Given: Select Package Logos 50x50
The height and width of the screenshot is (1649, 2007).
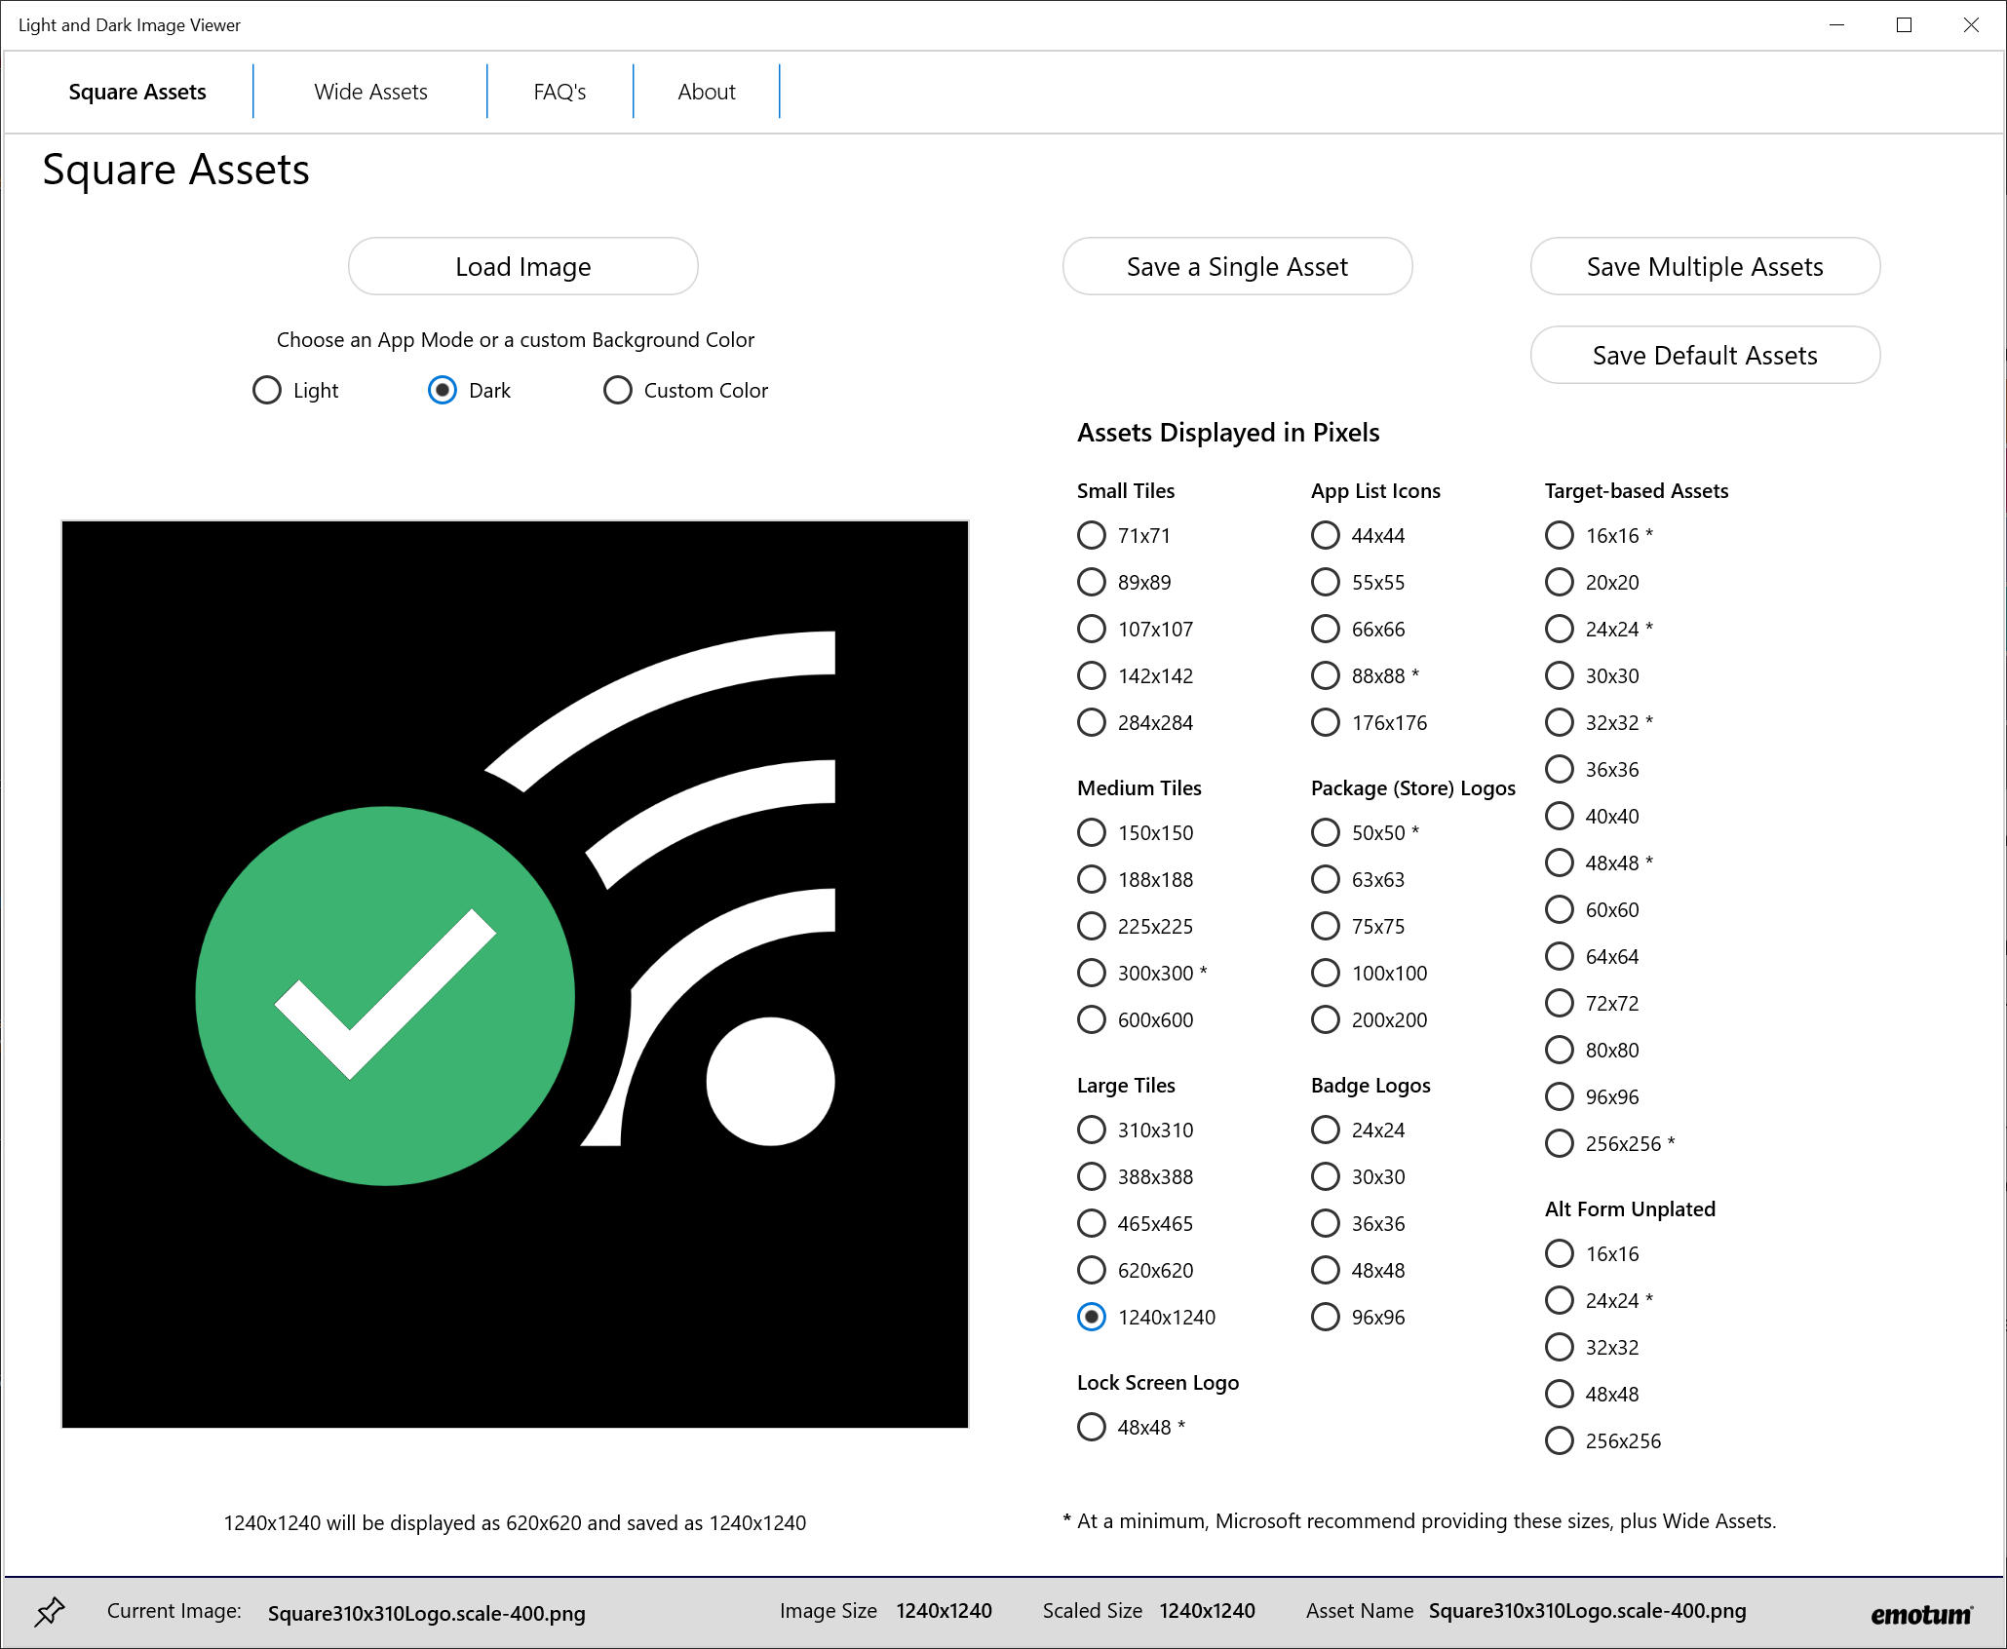Looking at the screenshot, I should click(1365, 832).
